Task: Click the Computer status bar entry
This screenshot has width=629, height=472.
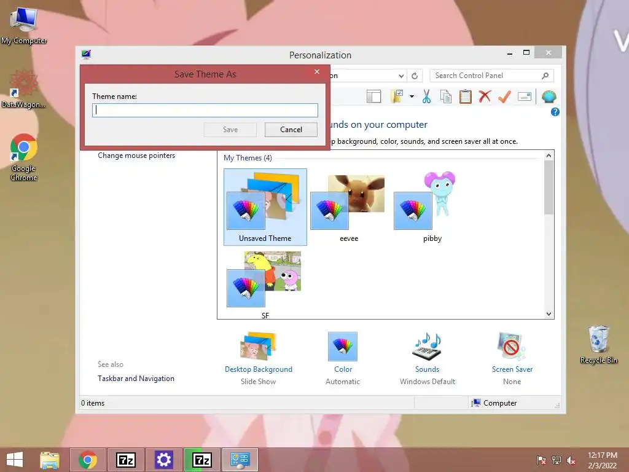Action: tap(494, 403)
